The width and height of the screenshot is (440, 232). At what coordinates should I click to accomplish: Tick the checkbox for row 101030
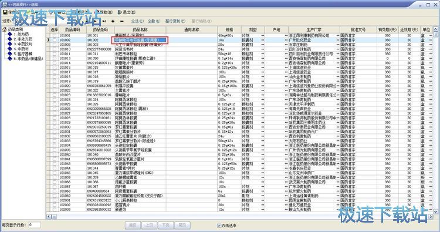pos(55,127)
